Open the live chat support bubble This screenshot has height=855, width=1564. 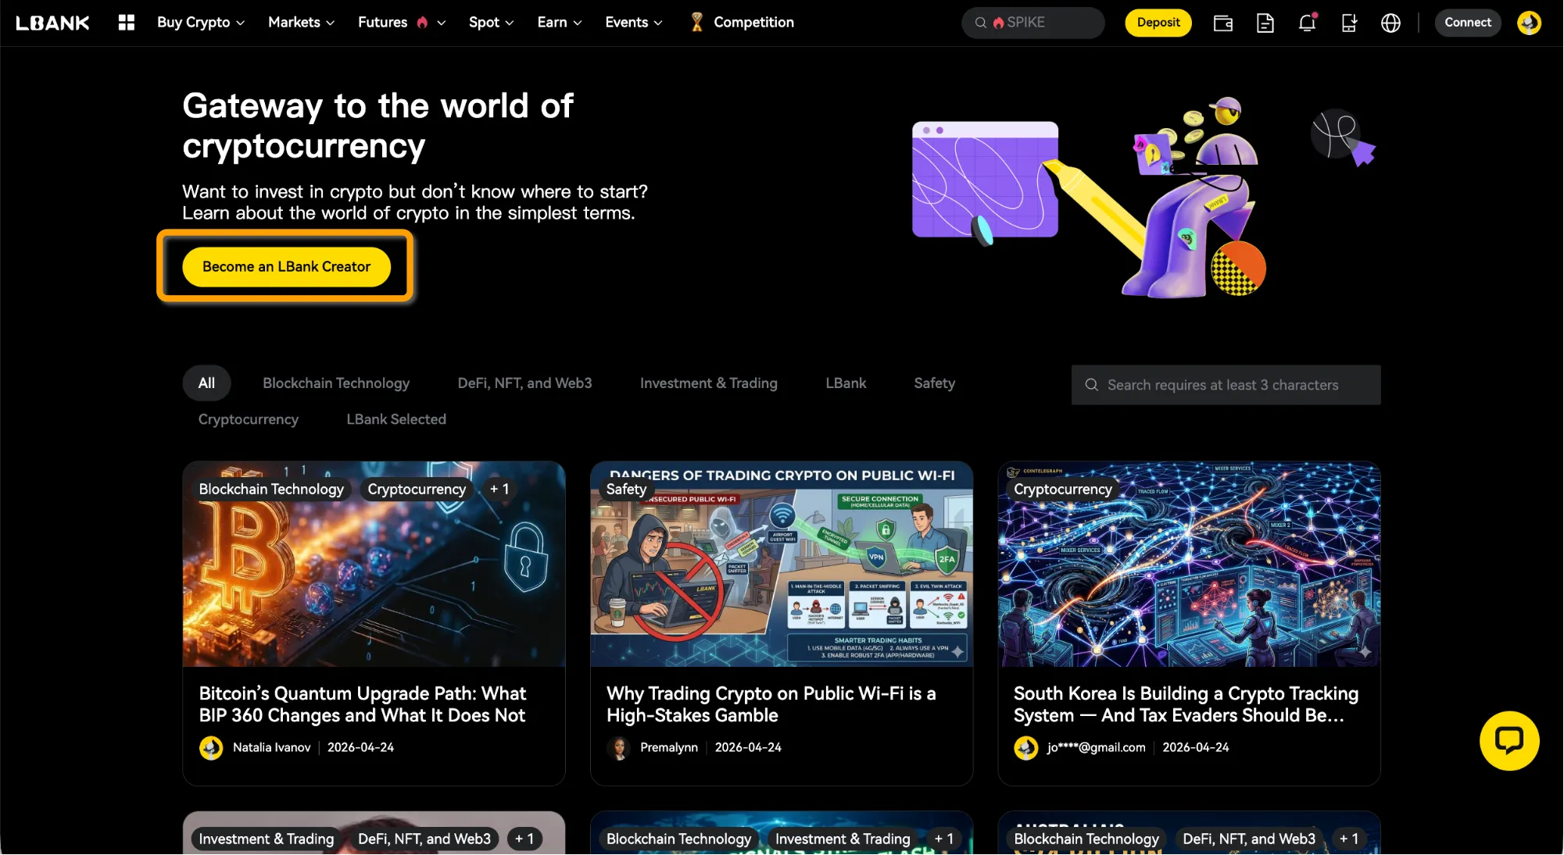click(1509, 740)
